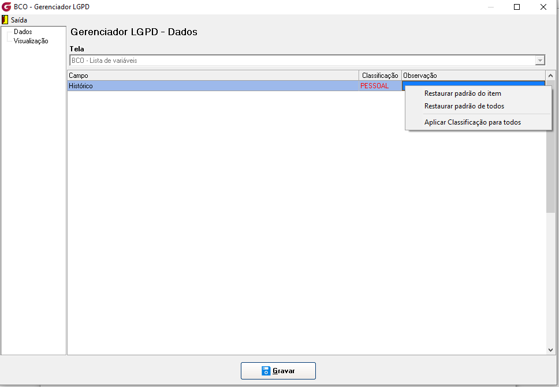Choose Restaurar padrão do item
559x387 pixels.
pos(463,93)
